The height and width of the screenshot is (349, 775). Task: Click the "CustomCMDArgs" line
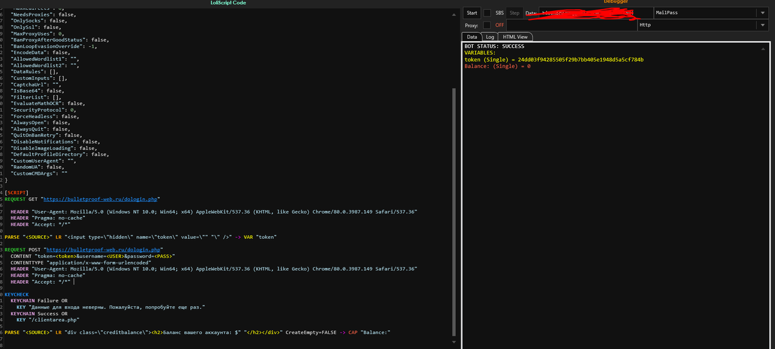pyautogui.click(x=39, y=174)
